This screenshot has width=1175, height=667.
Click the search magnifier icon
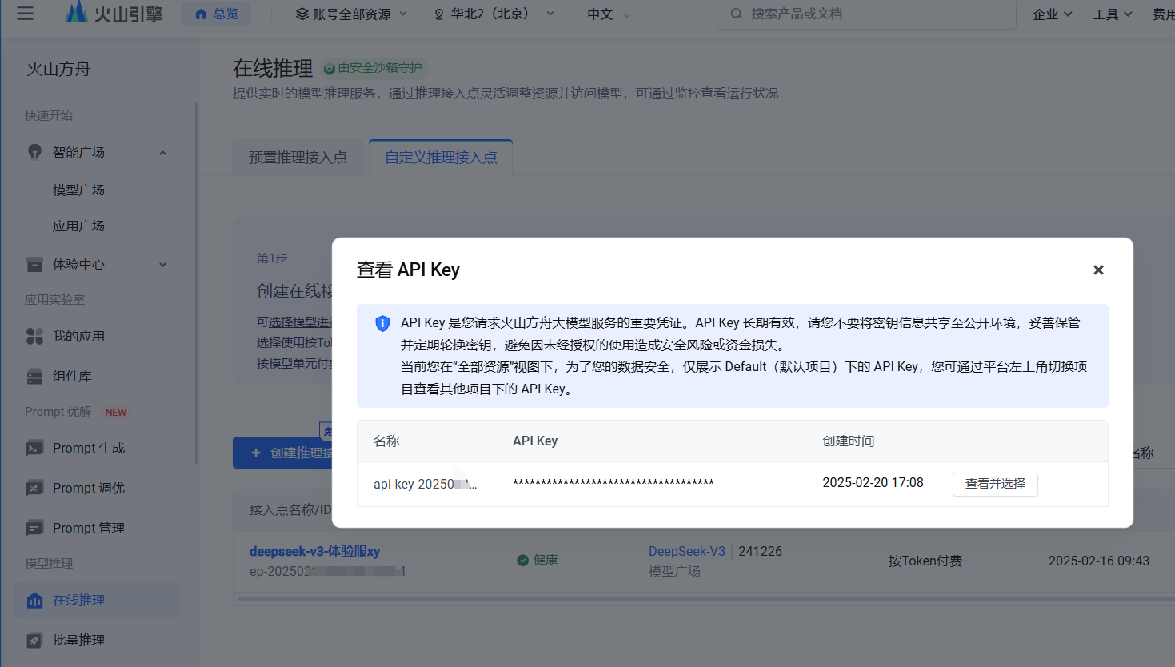tap(737, 14)
